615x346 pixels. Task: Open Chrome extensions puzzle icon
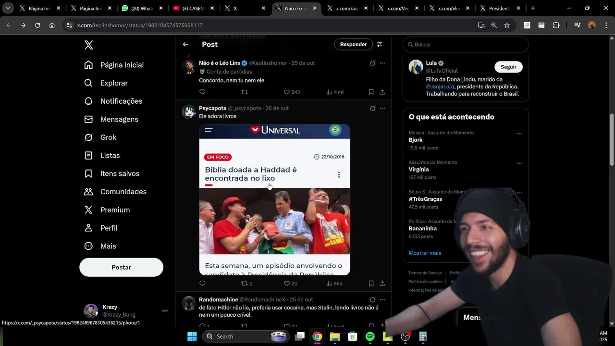556,25
